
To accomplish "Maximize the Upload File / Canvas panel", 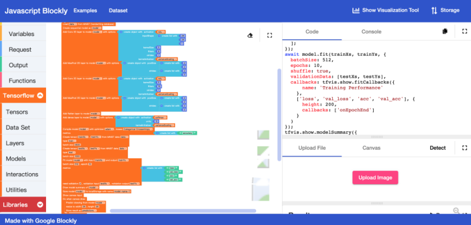I will pyautogui.click(x=465, y=148).
